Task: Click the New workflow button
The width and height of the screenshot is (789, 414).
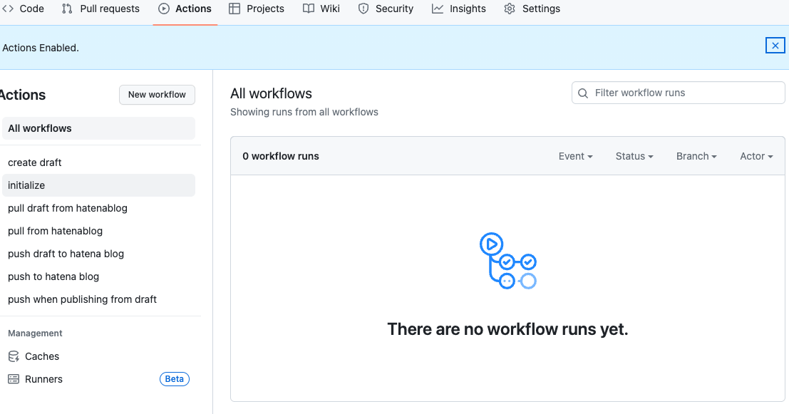Action: click(x=157, y=95)
